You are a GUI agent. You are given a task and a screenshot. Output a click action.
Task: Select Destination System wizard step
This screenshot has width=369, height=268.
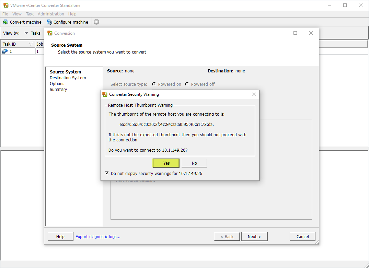(68, 78)
